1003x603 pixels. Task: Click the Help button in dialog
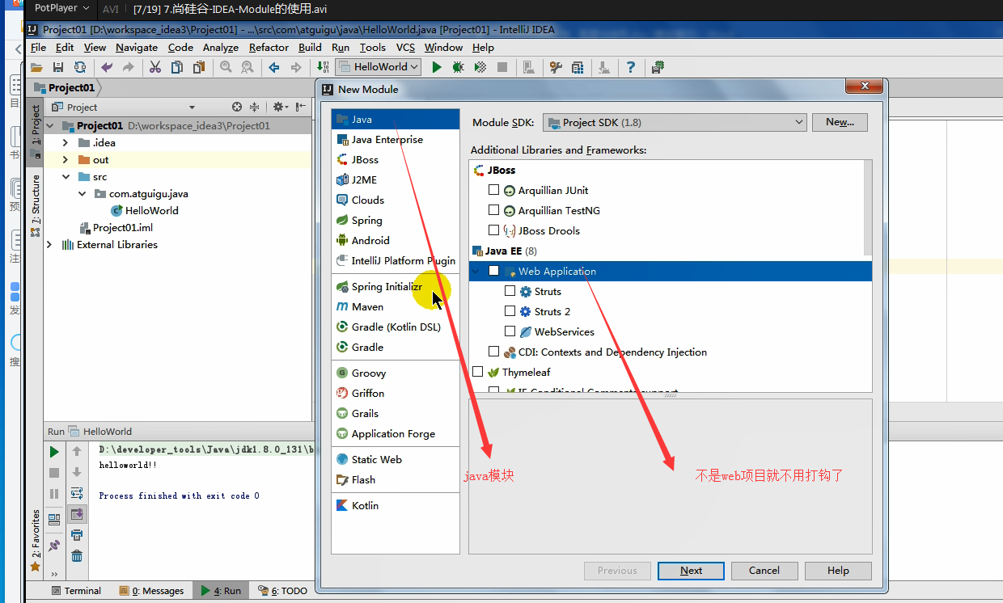click(x=838, y=571)
